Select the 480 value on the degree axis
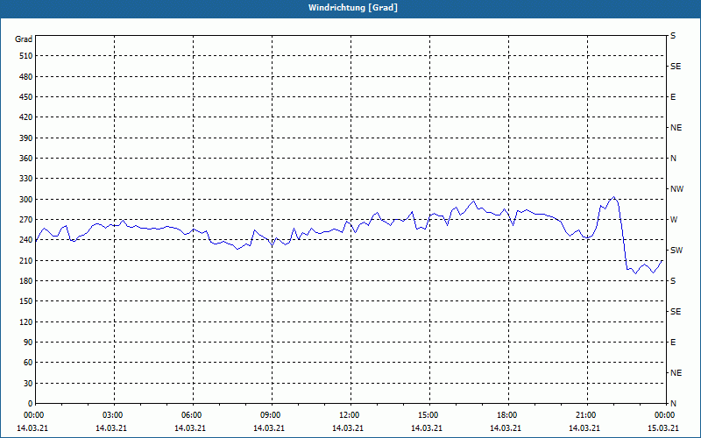 pyautogui.click(x=26, y=76)
